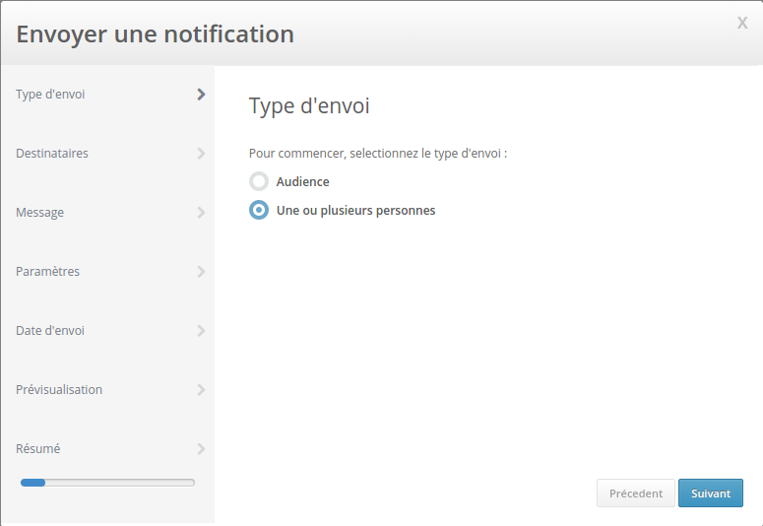Image resolution: width=763 pixels, height=526 pixels.
Task: Expand the Prévisualisation step arrow
Action: (x=201, y=390)
